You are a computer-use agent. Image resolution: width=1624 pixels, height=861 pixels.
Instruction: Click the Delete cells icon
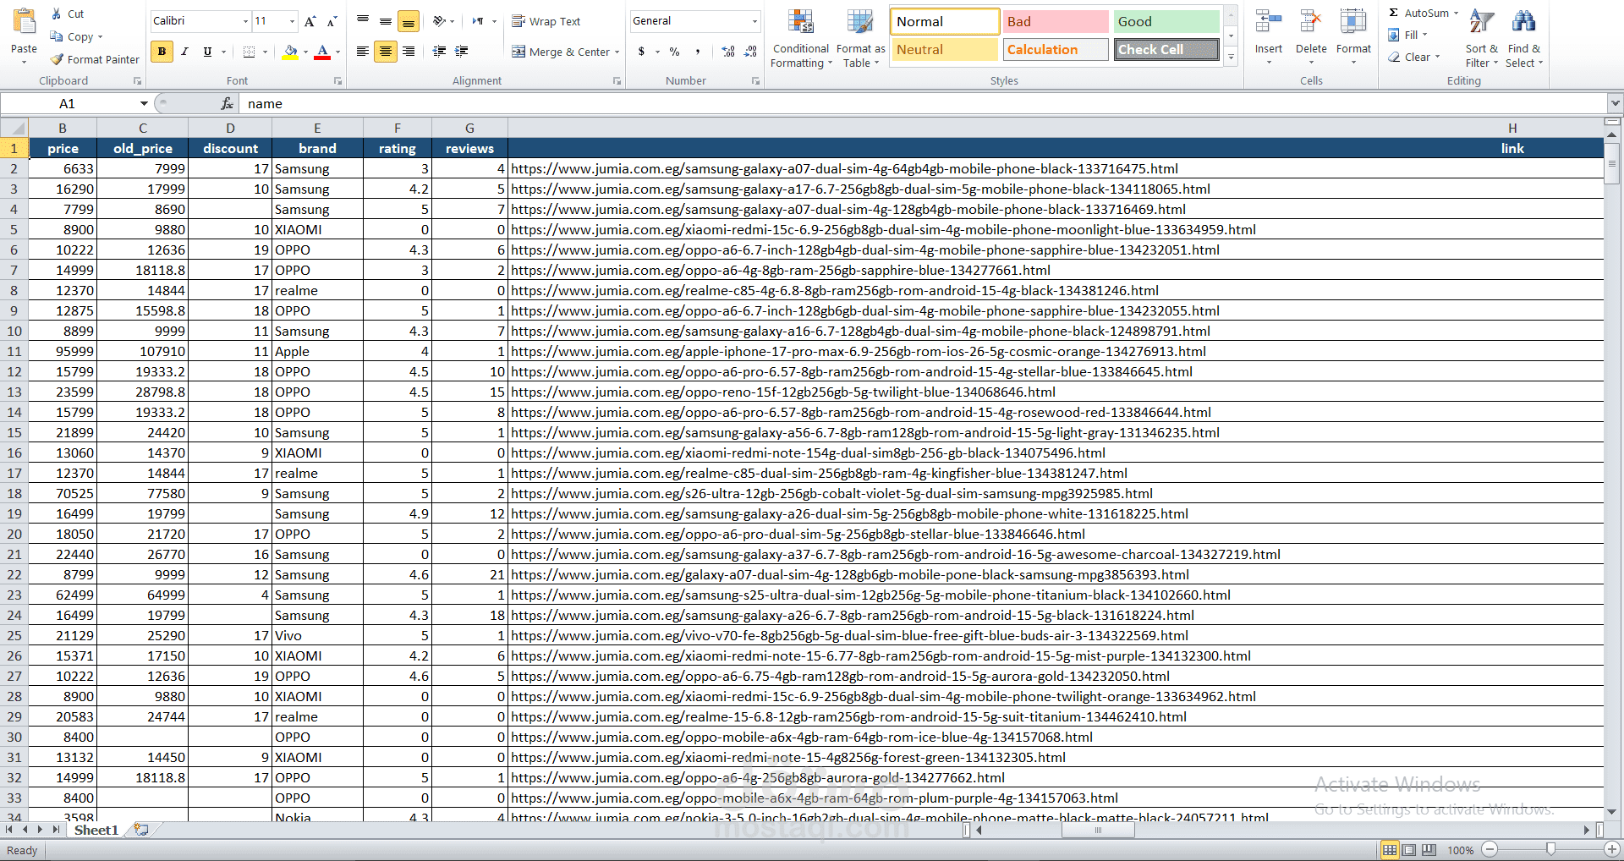pos(1311,22)
